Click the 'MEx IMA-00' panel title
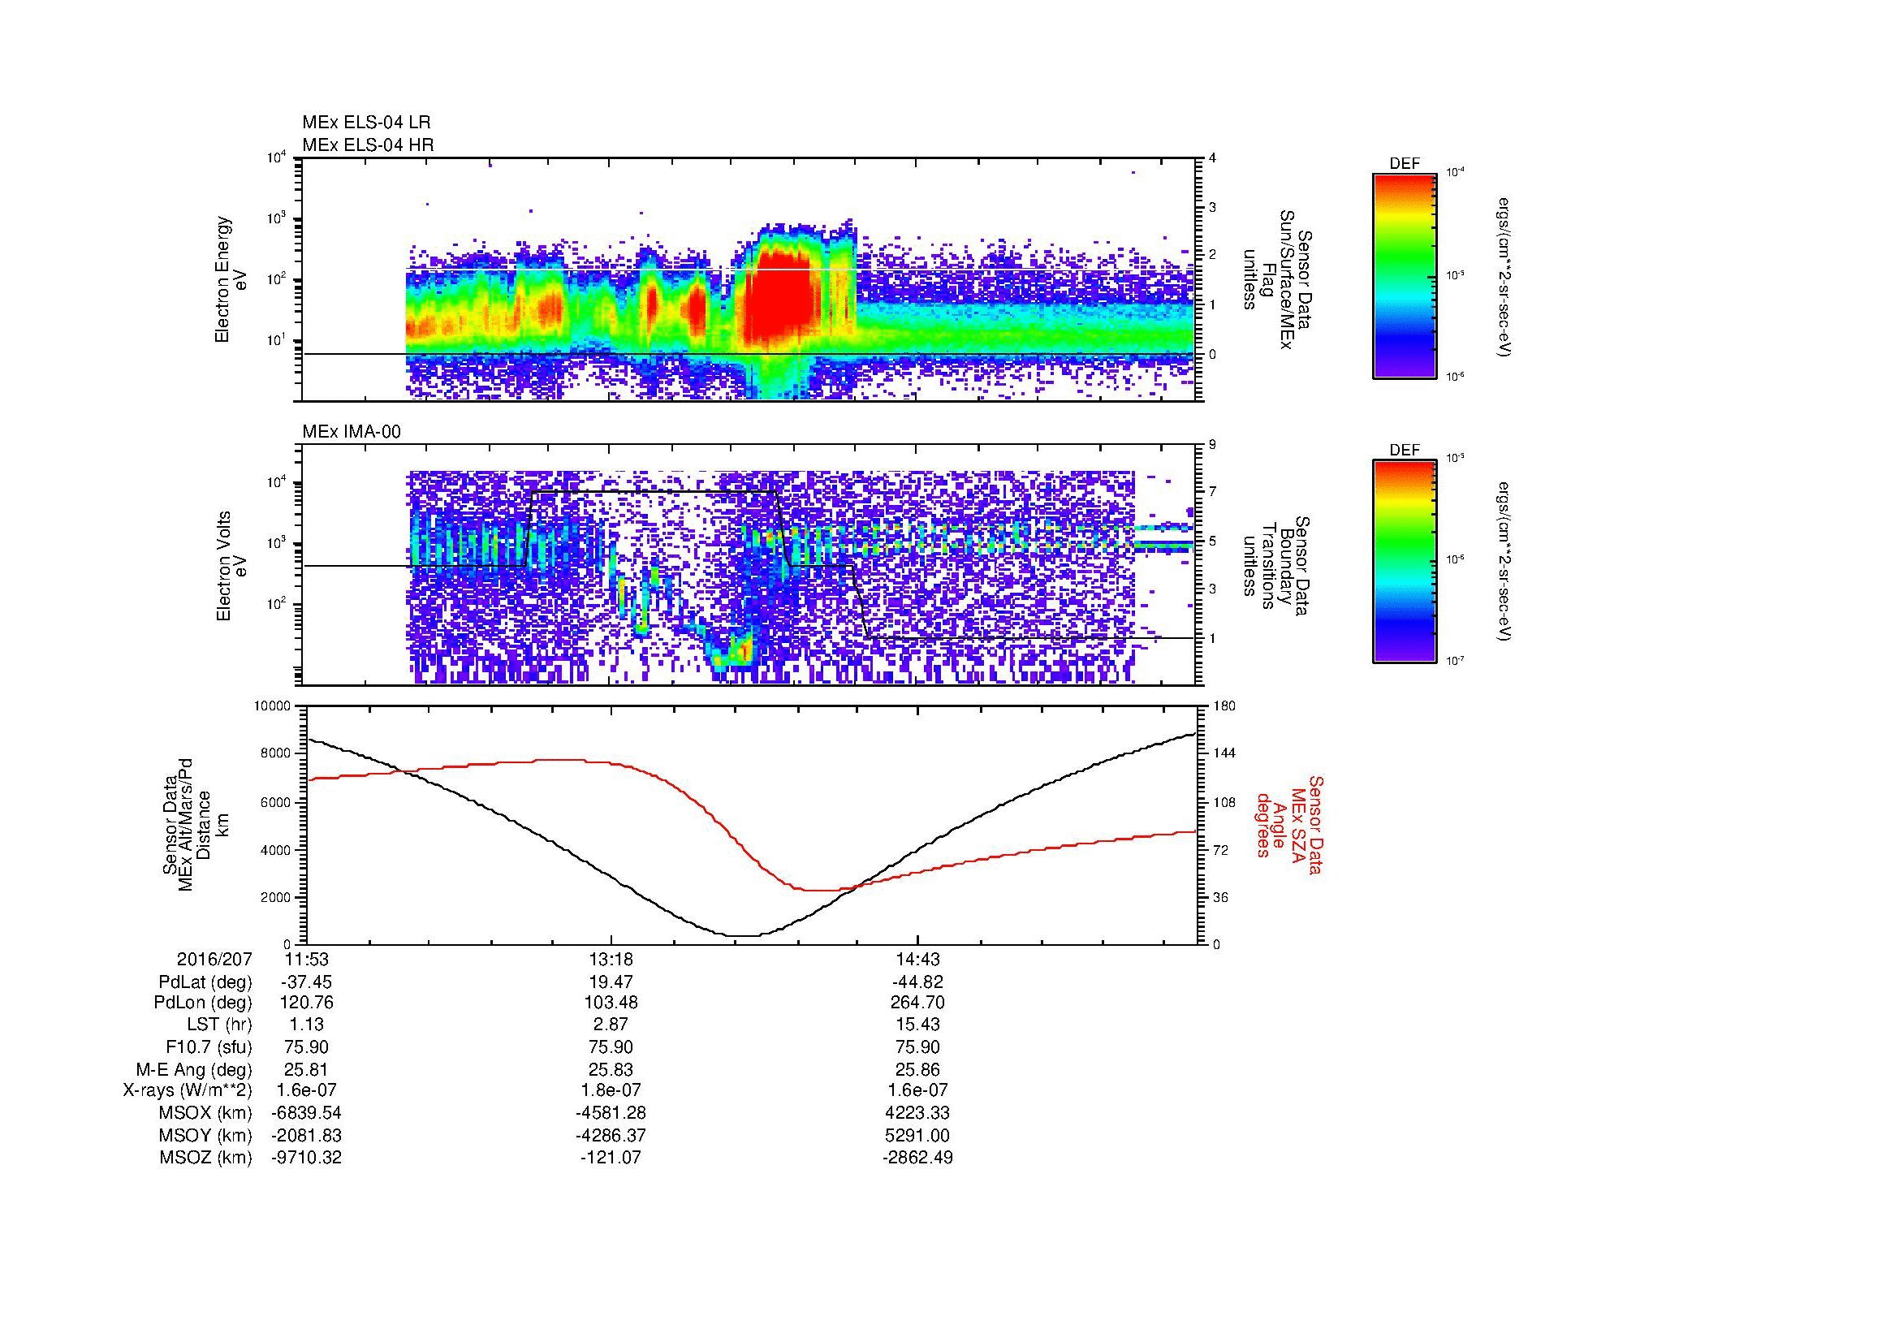Screen dimensions: 1899x1342 point(352,432)
